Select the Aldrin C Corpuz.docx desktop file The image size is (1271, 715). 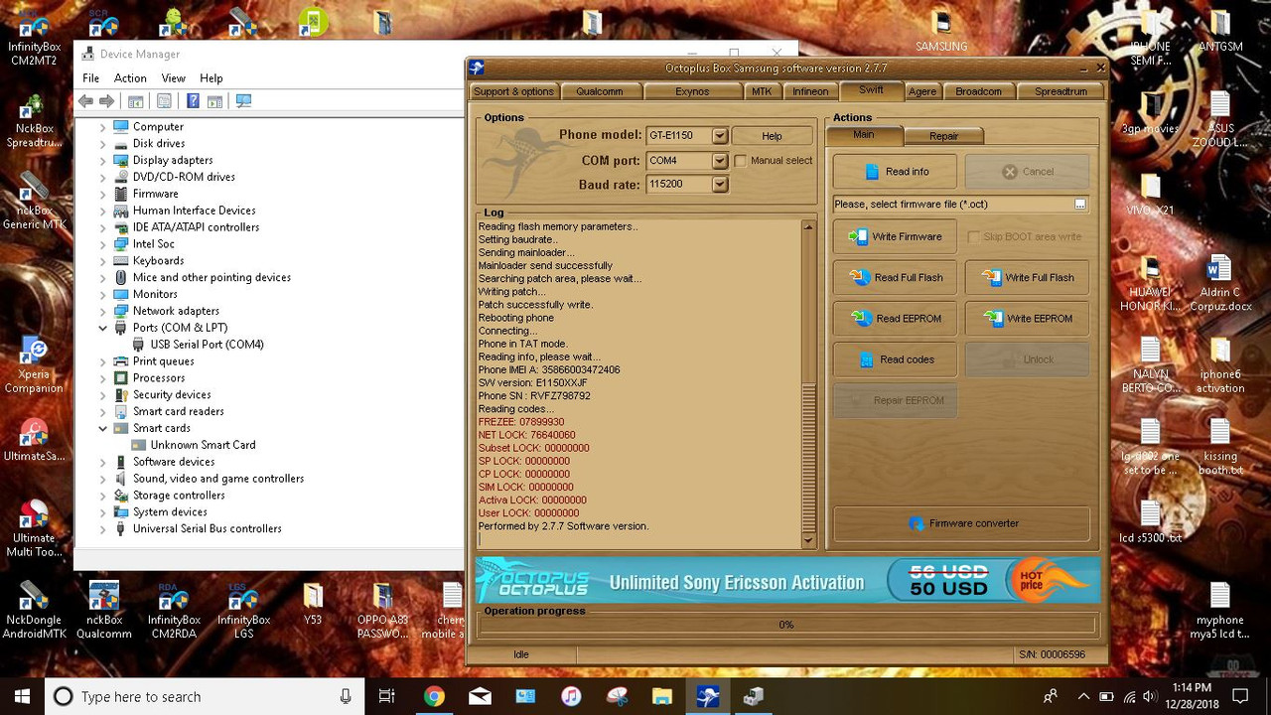pos(1219,284)
